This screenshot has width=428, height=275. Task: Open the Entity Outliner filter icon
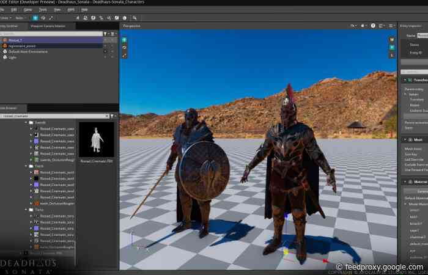[105, 34]
